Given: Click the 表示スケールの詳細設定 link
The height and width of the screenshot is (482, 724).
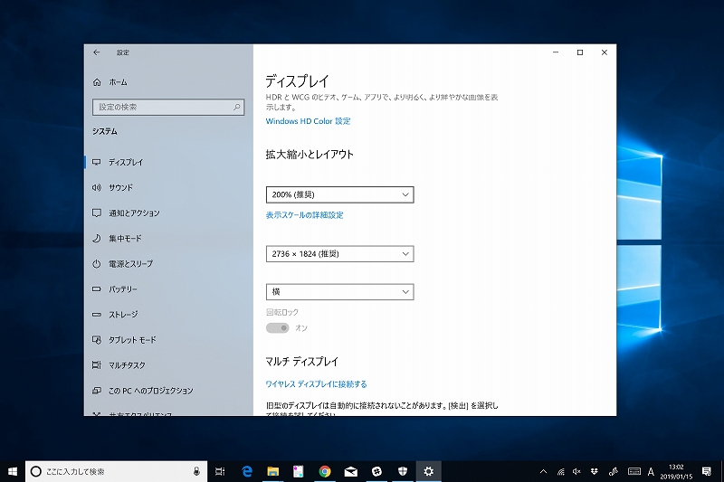Looking at the screenshot, I should (x=304, y=215).
